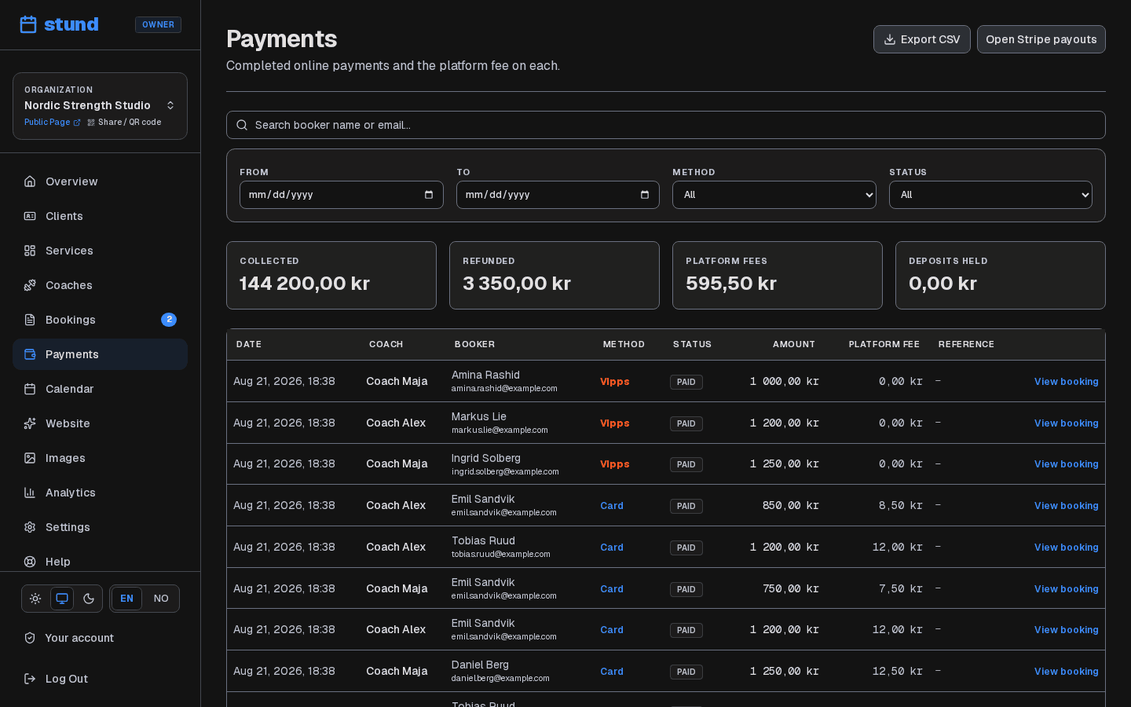Open the Public Page link
This screenshot has width=1131, height=707.
coord(52,123)
